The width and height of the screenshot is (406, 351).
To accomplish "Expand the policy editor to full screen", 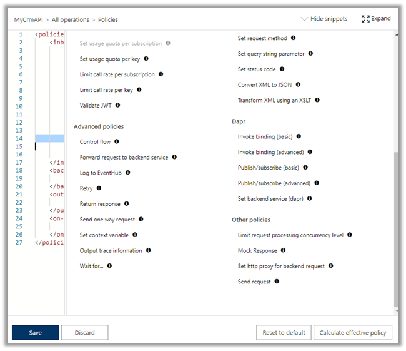I will pos(376,19).
